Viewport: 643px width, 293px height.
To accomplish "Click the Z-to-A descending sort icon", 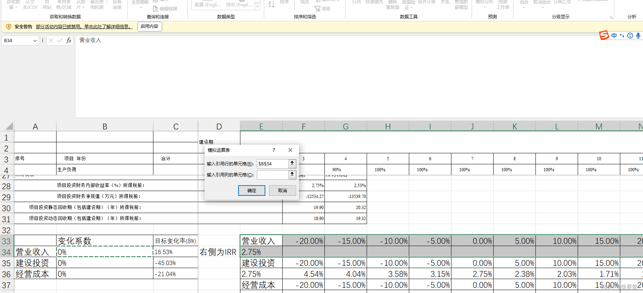I will pos(272,4).
